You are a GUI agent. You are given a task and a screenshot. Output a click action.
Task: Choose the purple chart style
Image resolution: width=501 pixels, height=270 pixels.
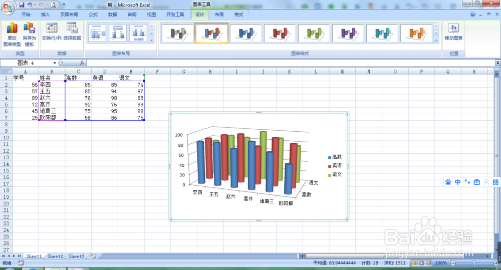point(348,33)
